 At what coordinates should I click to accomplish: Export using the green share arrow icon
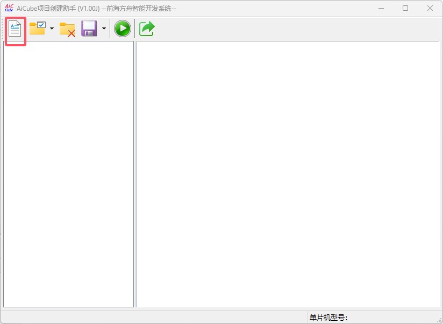click(x=147, y=29)
